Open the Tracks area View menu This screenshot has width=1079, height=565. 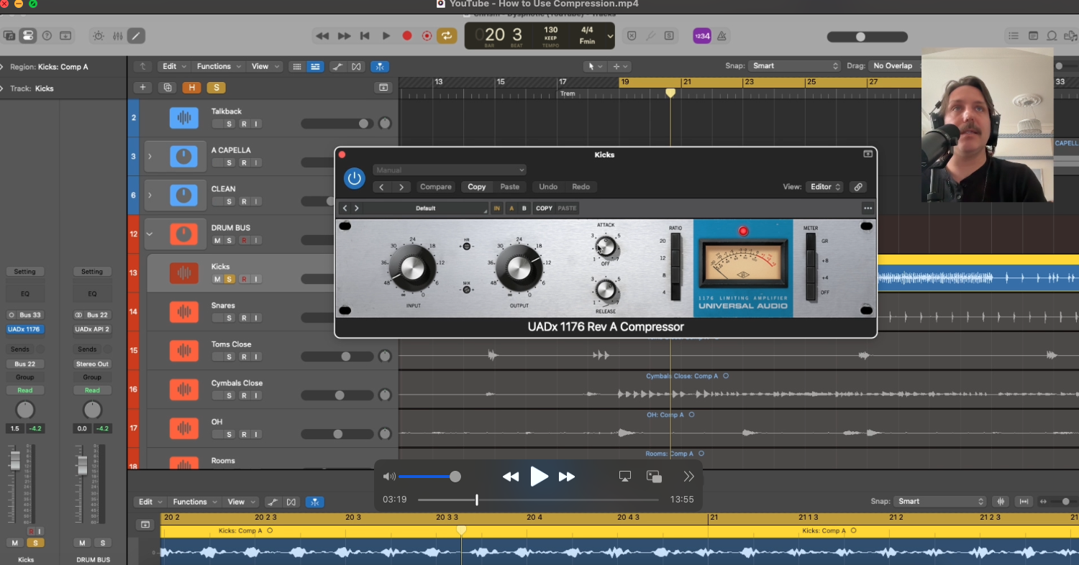264,66
